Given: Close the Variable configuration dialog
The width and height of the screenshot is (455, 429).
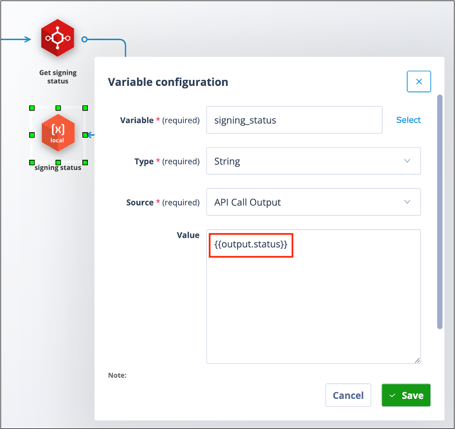Looking at the screenshot, I should tap(418, 81).
